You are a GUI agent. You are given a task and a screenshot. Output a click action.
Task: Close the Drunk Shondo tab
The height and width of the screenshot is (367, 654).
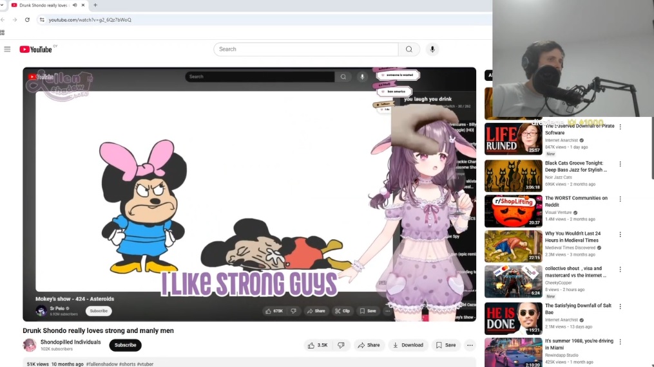click(x=83, y=5)
